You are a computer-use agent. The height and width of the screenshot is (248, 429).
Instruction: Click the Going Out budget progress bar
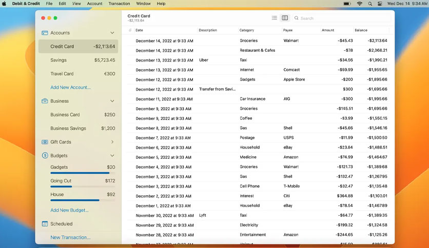83,187
